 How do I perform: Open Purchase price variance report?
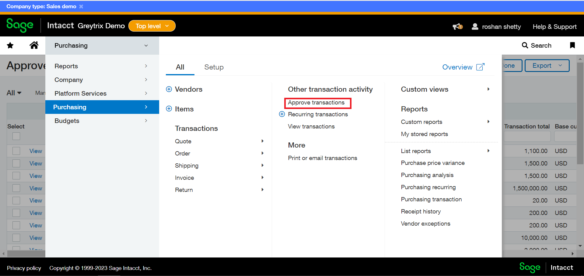[433, 163]
